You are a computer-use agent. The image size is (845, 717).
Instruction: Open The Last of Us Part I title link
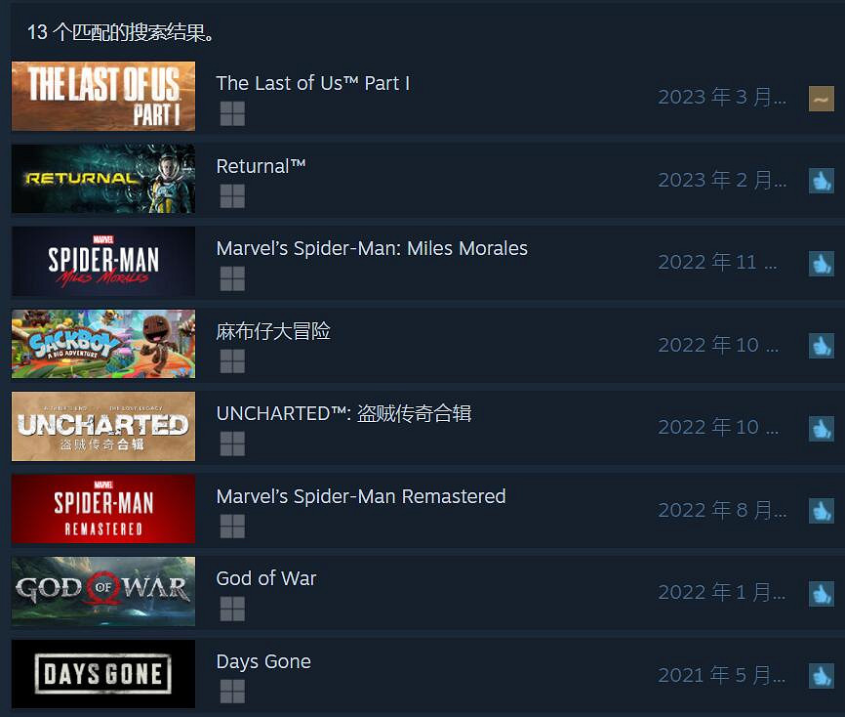pos(312,83)
